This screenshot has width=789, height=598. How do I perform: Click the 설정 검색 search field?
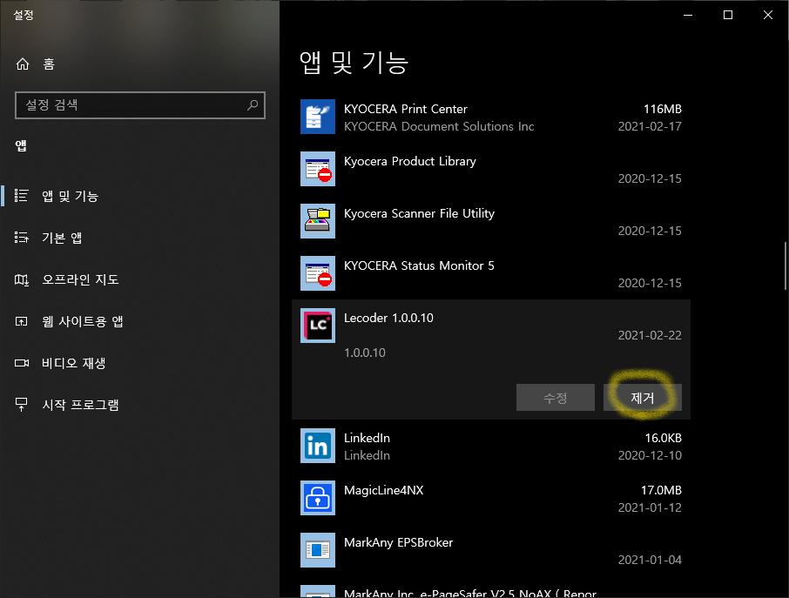point(131,105)
